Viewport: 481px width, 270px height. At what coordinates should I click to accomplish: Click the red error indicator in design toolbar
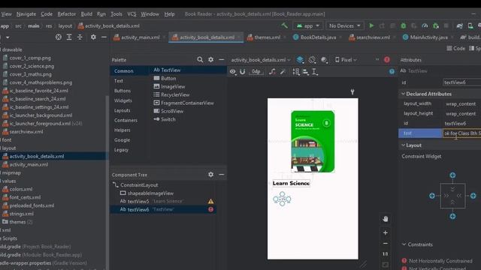tap(387, 60)
